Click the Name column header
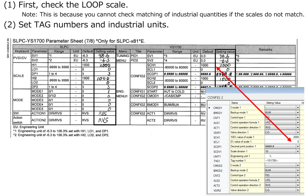The height and width of the screenshot is (196, 306). (x=235, y=102)
